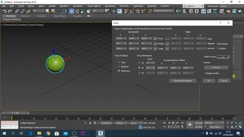Select the Copy object type radio

pyautogui.click(x=119, y=62)
